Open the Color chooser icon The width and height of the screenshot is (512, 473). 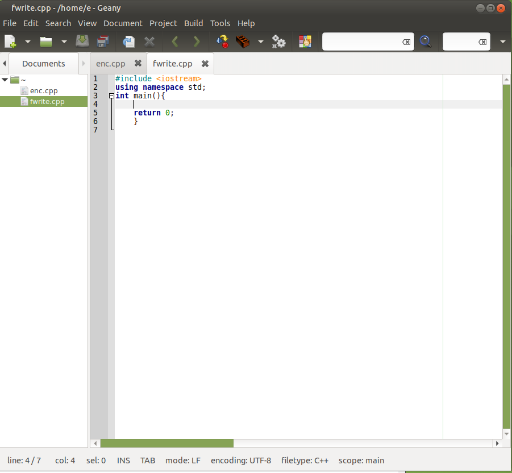(305, 42)
